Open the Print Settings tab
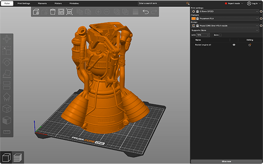Viewport: 263px width, 164px height. [23, 3]
